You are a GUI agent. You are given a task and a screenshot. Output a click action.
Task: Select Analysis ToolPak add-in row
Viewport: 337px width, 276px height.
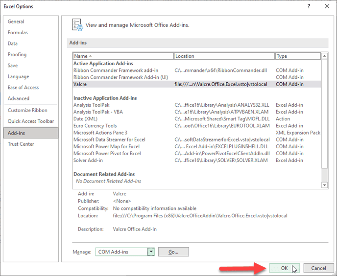pos(92,105)
